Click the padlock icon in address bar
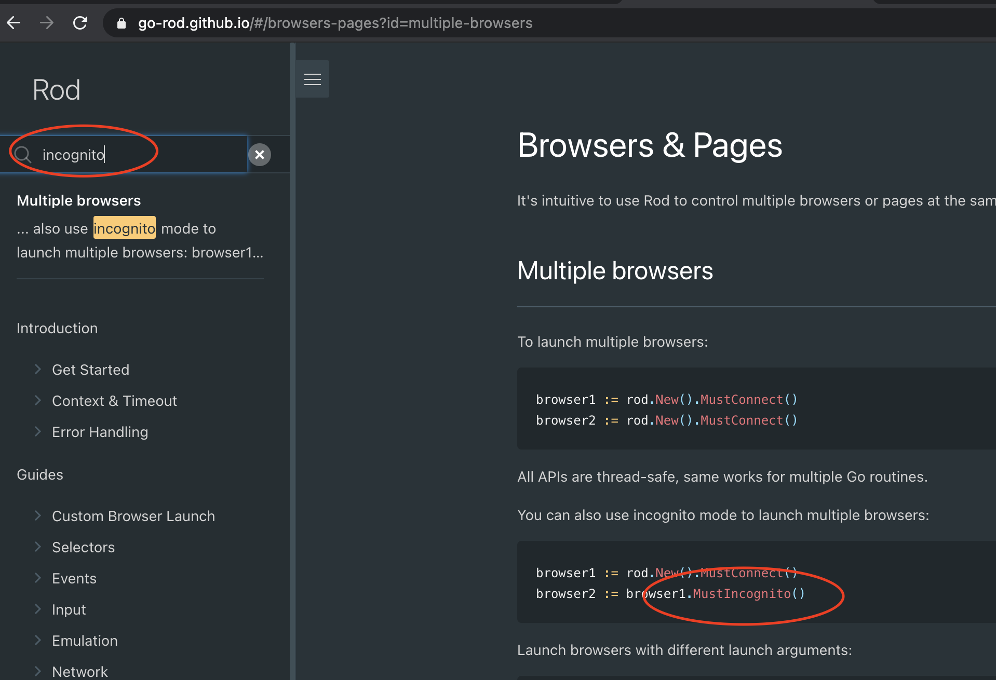Viewport: 996px width, 680px height. (x=121, y=23)
